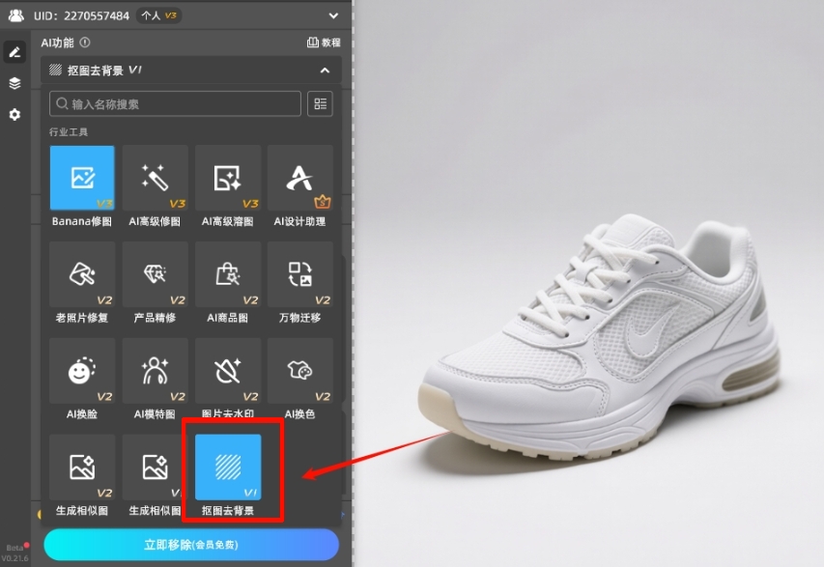Screen dimensions: 824x567
Task: Open the 产品精修 diamond tool
Action: tap(155, 274)
